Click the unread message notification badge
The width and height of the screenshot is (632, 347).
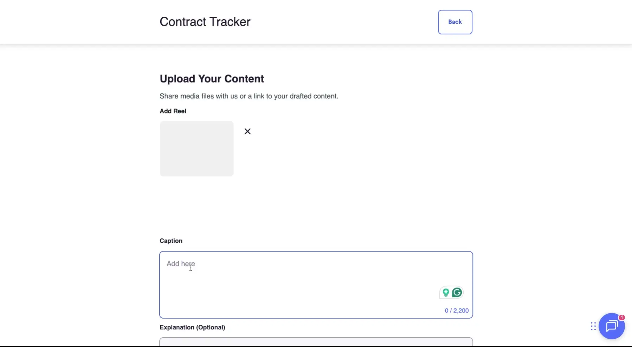coord(621,317)
